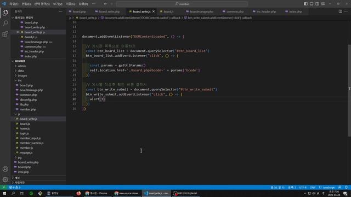
Task: Open editor More Actions ellipsis
Action: click(346, 11)
